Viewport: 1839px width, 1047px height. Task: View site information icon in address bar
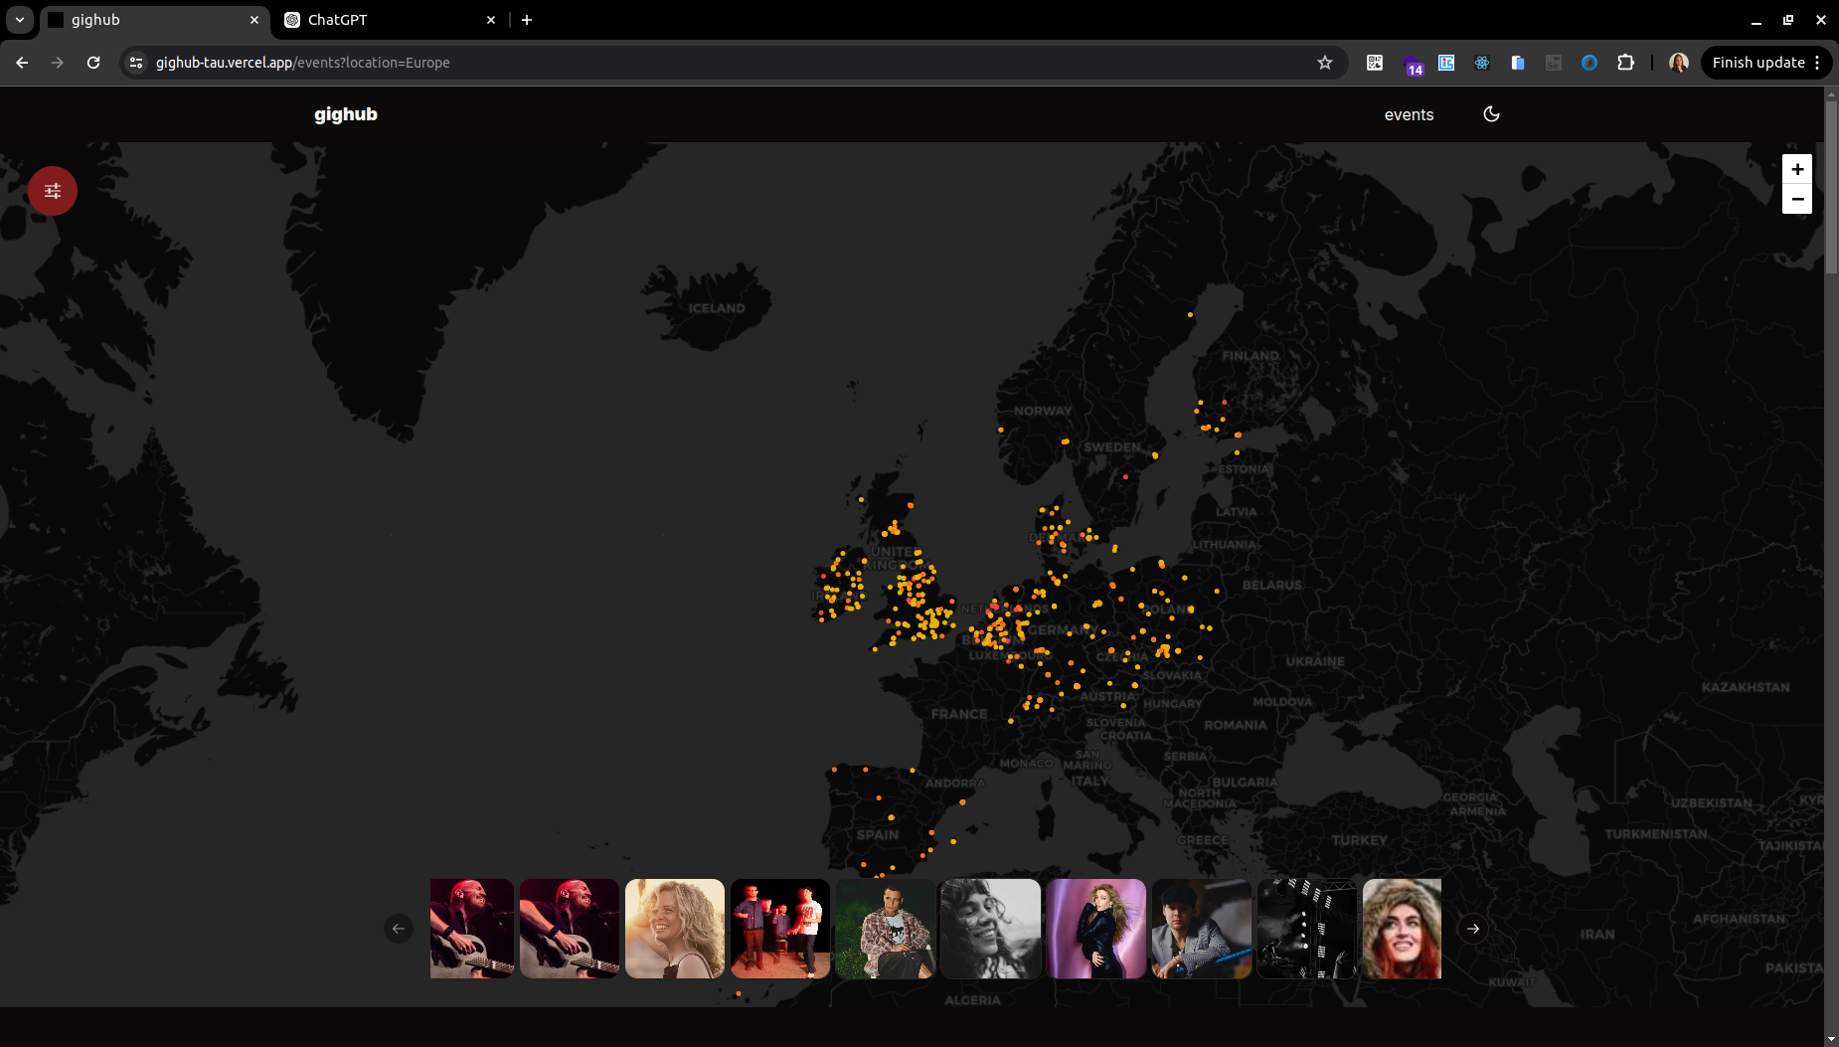(136, 63)
